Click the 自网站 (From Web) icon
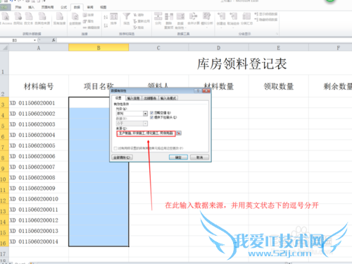The image size is (352, 264). point(18,19)
